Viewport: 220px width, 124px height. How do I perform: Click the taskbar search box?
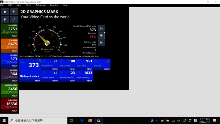pos(38,121)
